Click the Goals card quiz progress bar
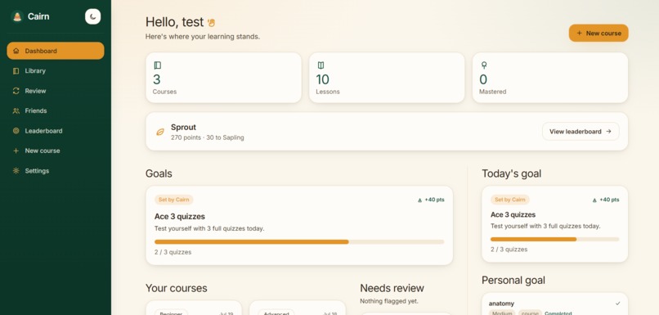Screen dimensions: 659x315 (x=299, y=242)
